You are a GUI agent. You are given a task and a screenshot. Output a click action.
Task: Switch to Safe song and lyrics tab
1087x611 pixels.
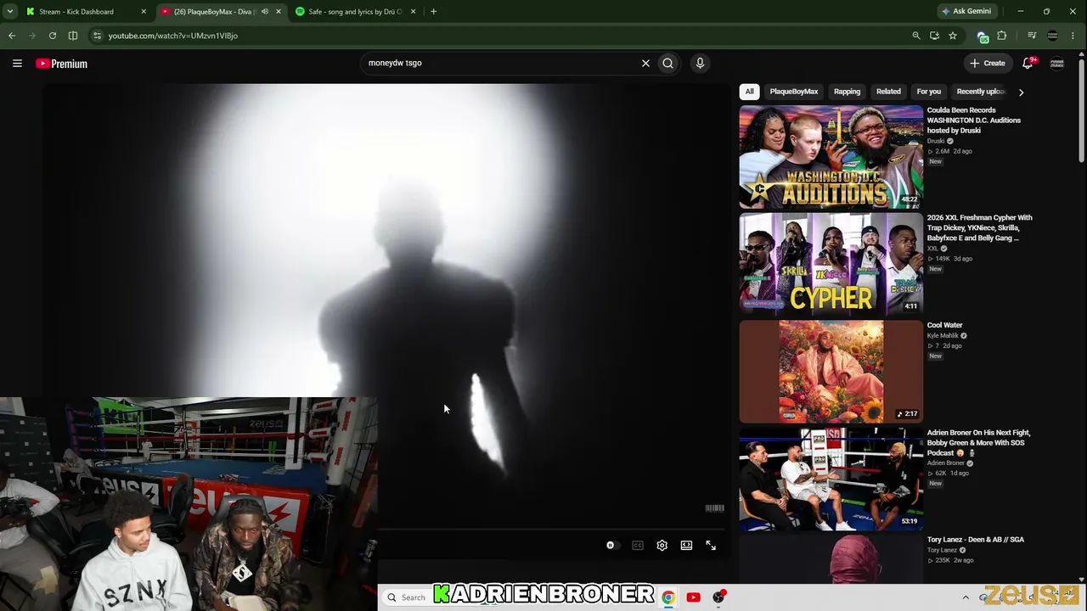(357, 12)
